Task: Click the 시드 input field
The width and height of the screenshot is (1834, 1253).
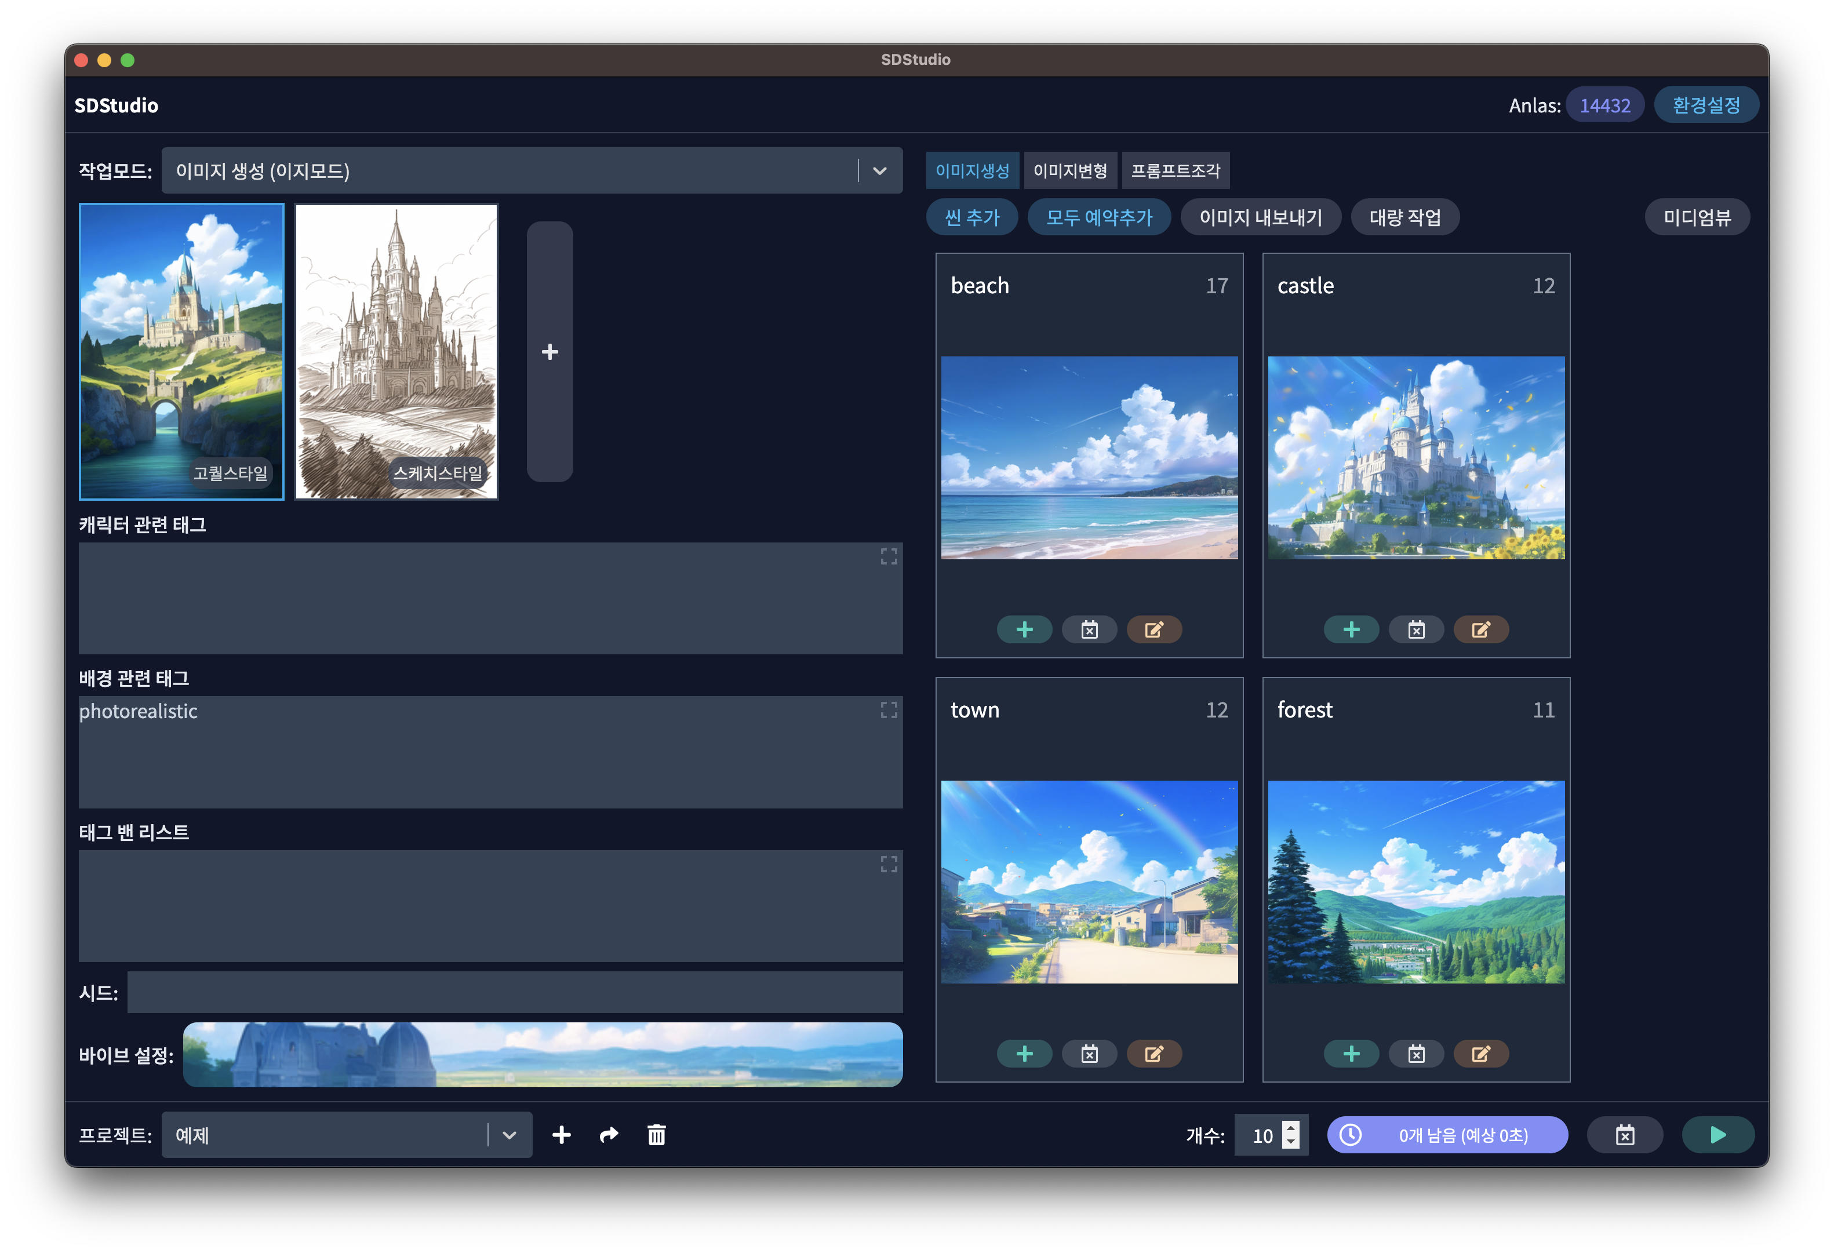Action: click(515, 992)
